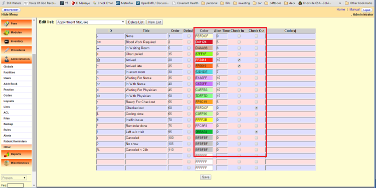Screen dimensions: 376x188
Task: Open the Covenant Health bookmark
Action: coord(185,3)
